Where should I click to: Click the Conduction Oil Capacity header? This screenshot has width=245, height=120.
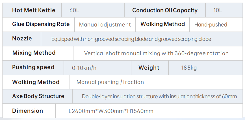(x=165, y=10)
